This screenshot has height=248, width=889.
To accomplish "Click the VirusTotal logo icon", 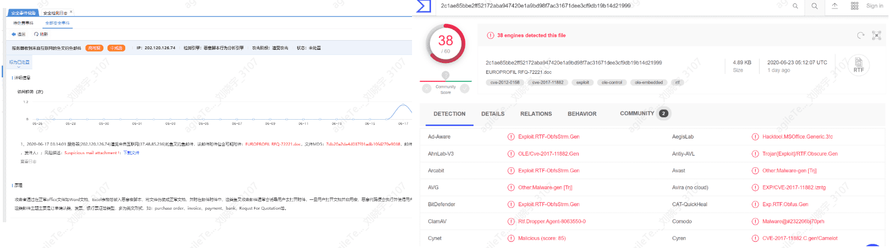I will point(424,6).
